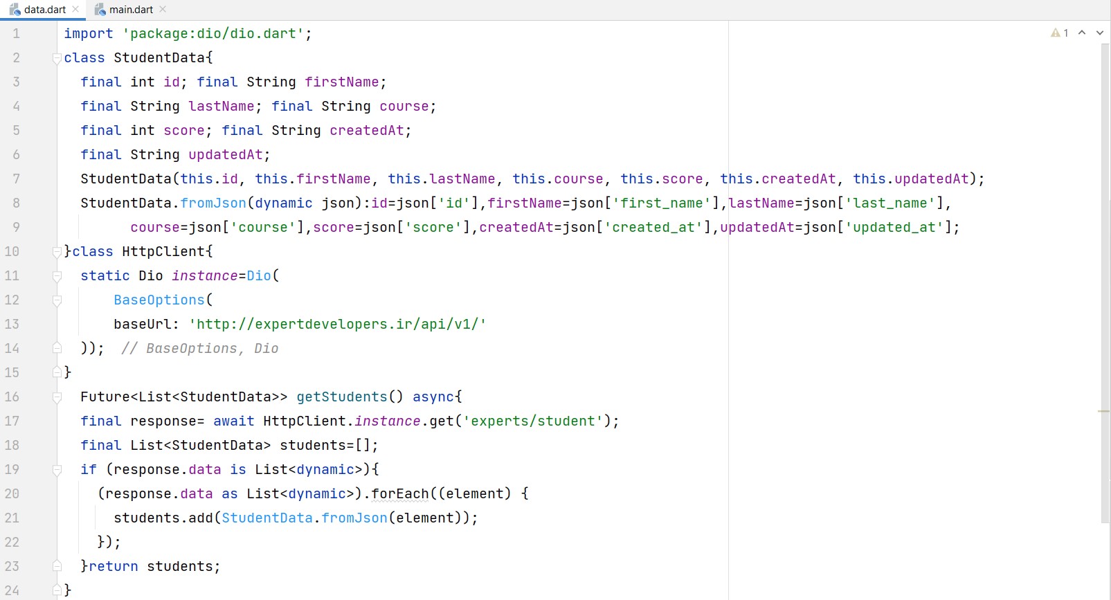
Task: Click the forEach call on line 20
Action: [400, 493]
